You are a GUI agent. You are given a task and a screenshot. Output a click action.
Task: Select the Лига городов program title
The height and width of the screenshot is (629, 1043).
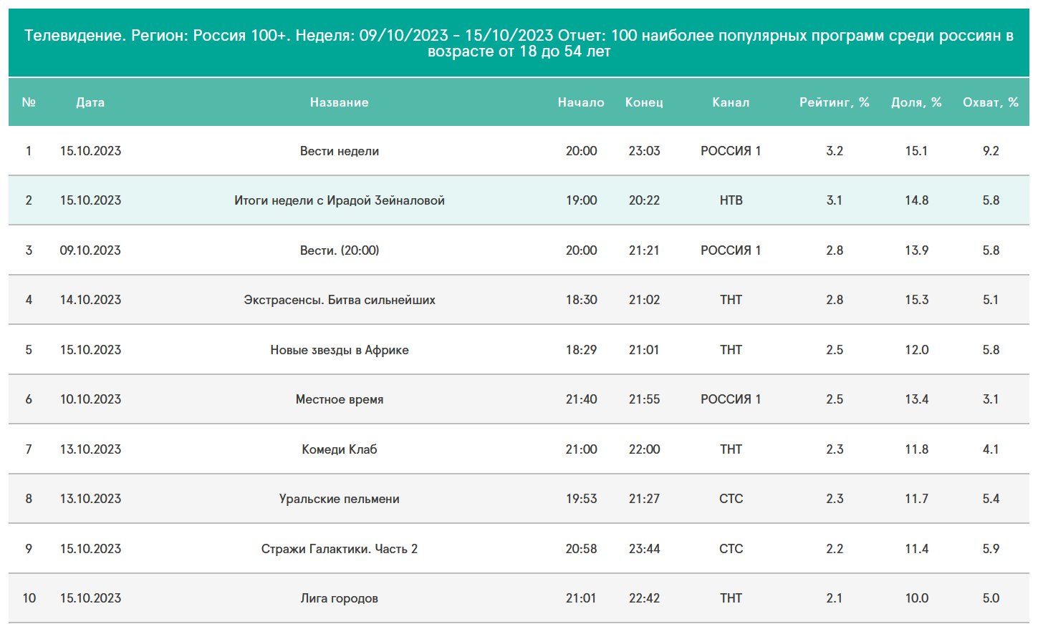coord(340,598)
